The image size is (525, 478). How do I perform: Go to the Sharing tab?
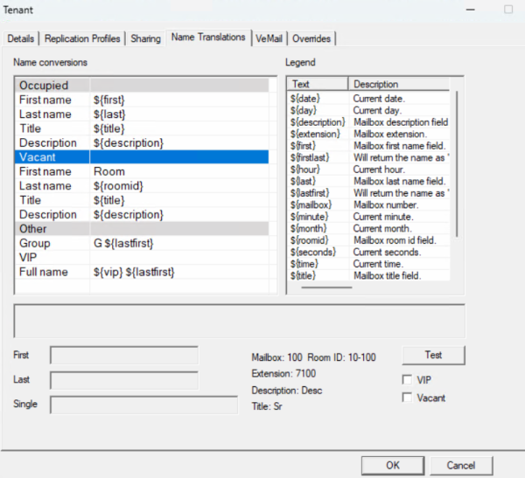point(145,38)
